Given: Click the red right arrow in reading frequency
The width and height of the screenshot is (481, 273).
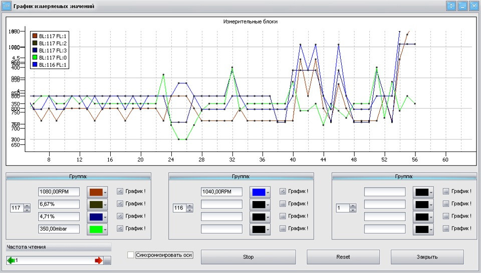Looking at the screenshot, I should tap(99, 260).
